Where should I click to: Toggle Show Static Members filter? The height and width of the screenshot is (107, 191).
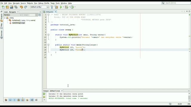pos(15,100)
